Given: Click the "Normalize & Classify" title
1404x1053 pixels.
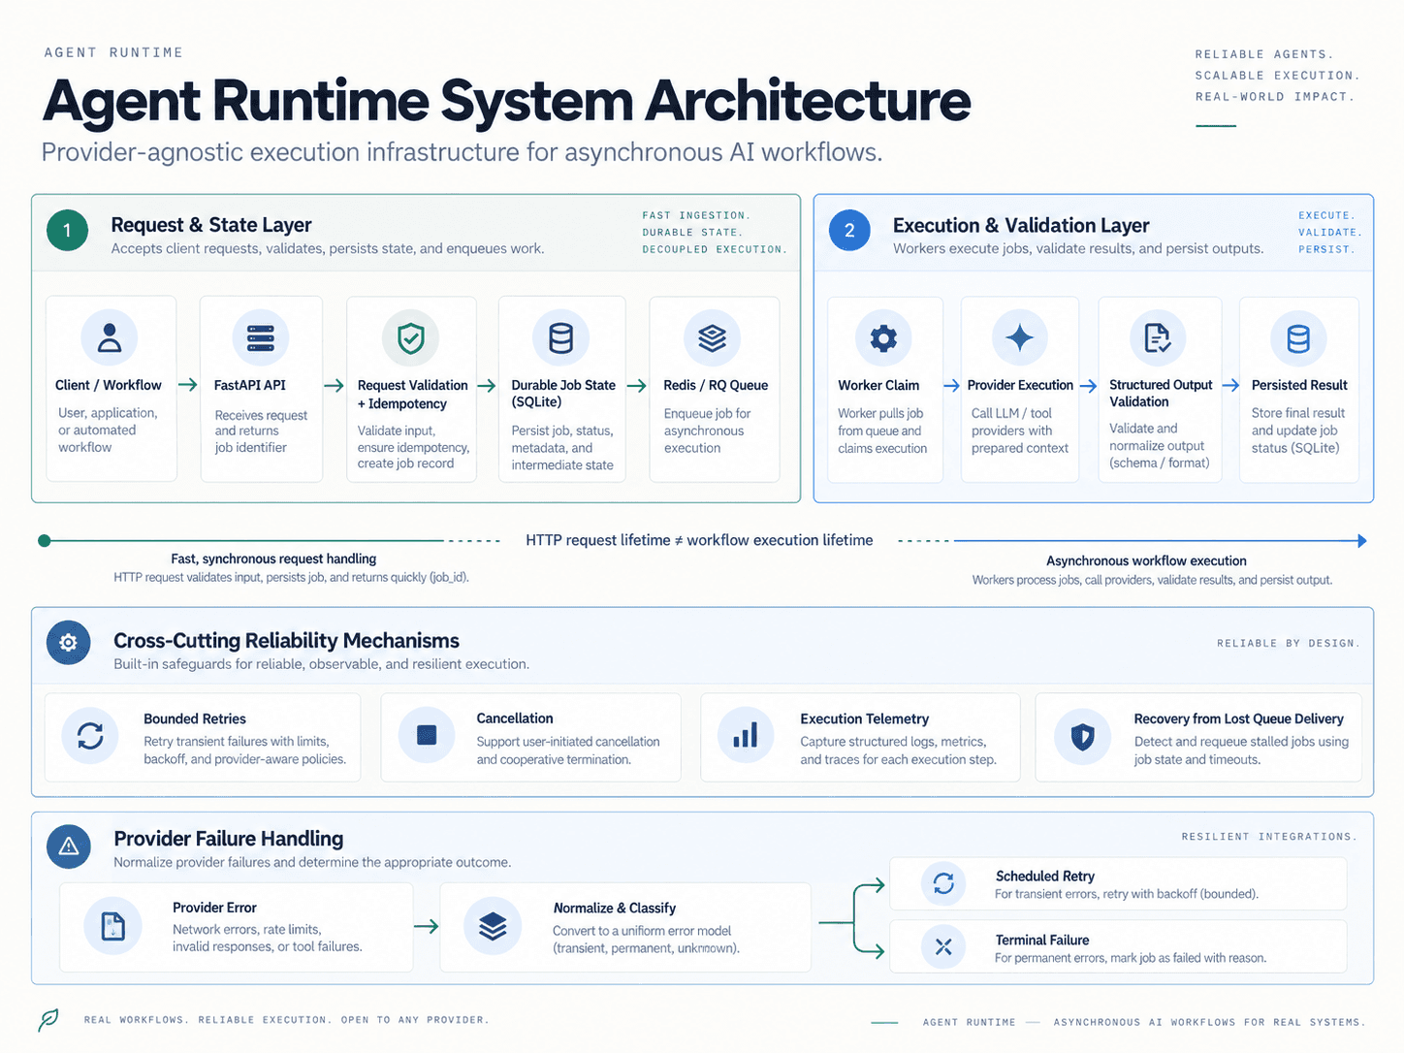Looking at the screenshot, I should pos(615,908).
